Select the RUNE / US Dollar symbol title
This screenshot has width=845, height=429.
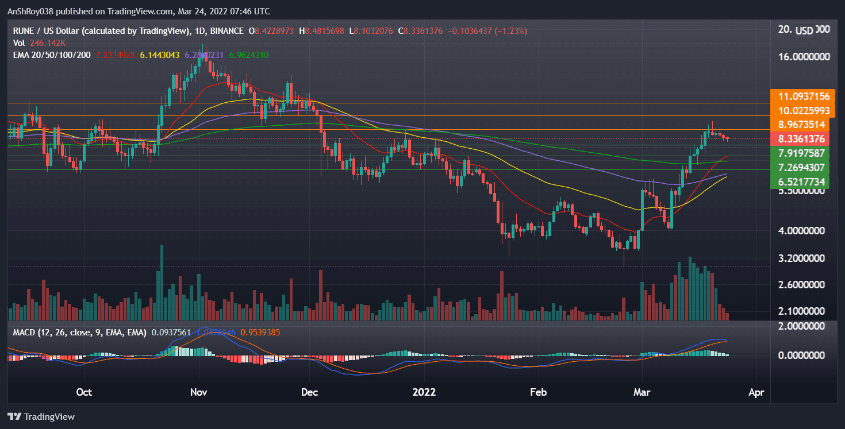click(x=57, y=30)
